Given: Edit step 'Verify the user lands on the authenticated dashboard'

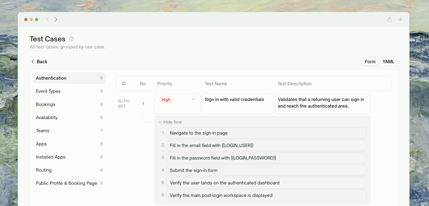Looking at the screenshot, I should pyautogui.click(x=267, y=183).
